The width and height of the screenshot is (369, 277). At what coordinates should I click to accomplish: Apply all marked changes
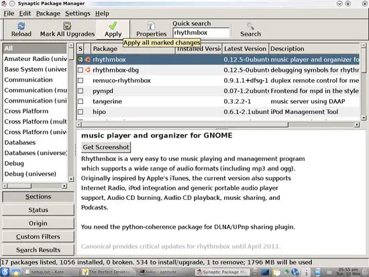click(x=113, y=30)
